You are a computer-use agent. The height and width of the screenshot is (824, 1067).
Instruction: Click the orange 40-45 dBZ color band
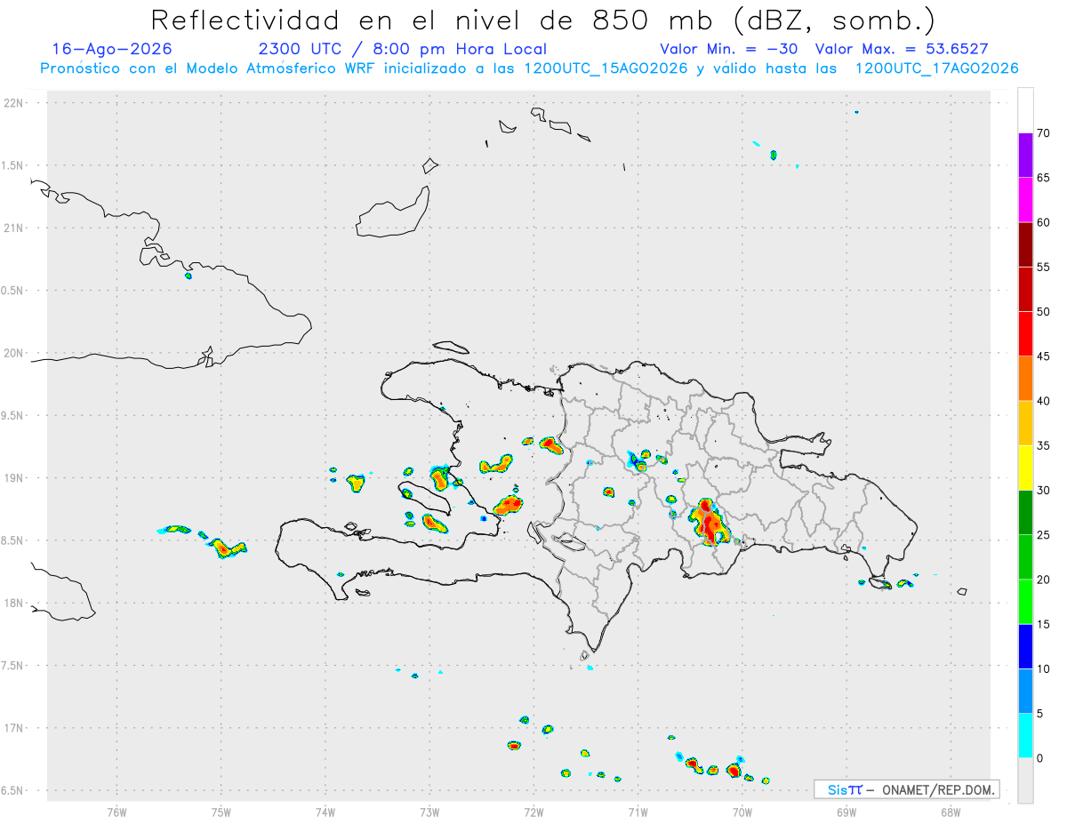coord(1025,379)
